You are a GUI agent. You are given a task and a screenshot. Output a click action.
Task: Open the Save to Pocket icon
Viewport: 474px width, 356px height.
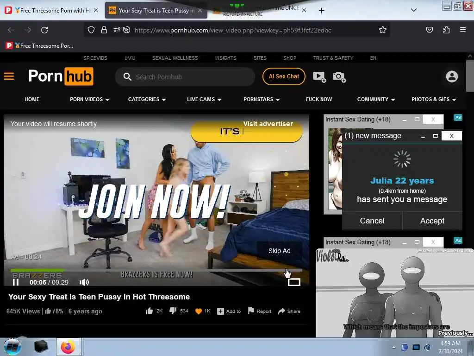pyautogui.click(x=429, y=30)
